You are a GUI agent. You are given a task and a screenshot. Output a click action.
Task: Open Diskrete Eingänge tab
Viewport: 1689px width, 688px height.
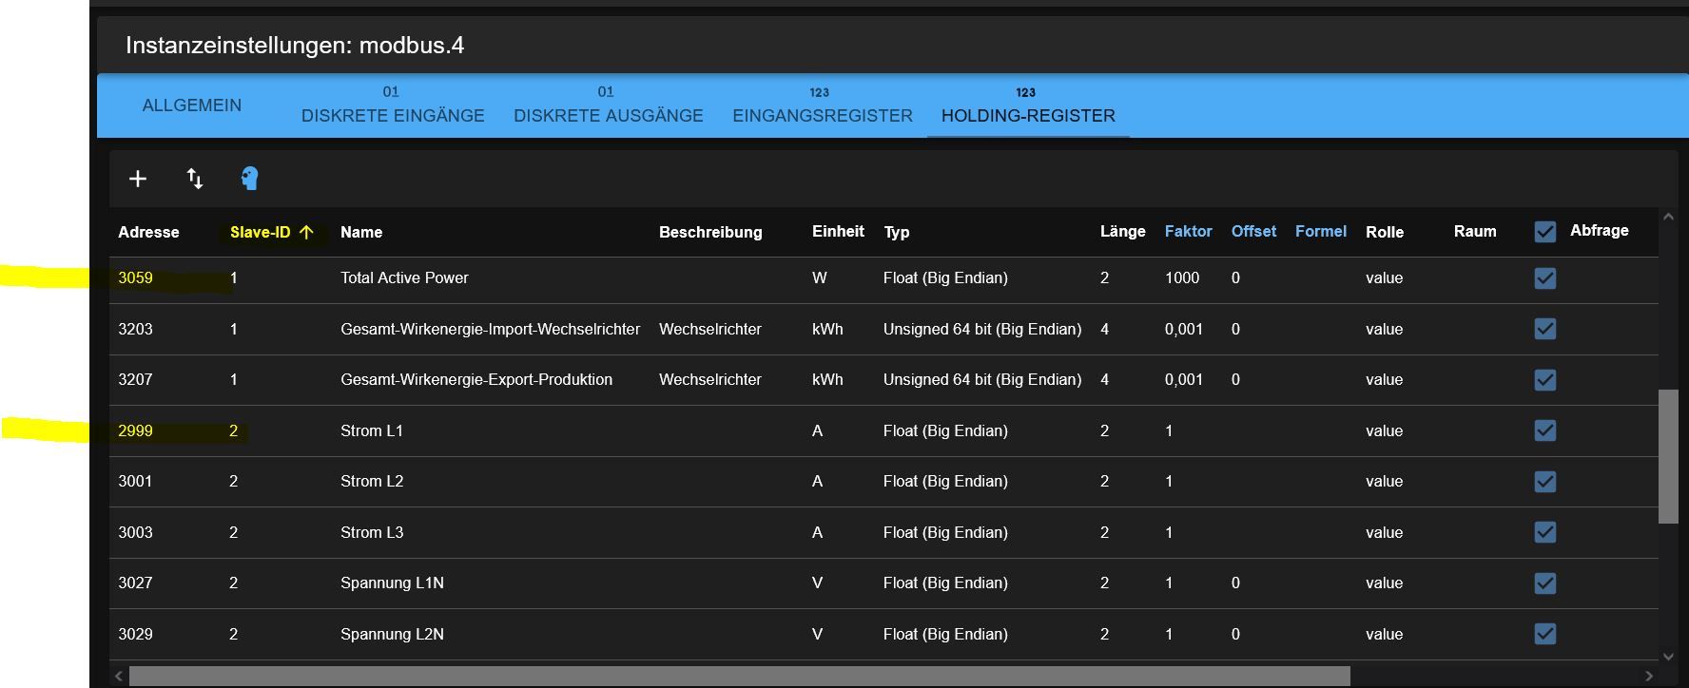click(393, 105)
